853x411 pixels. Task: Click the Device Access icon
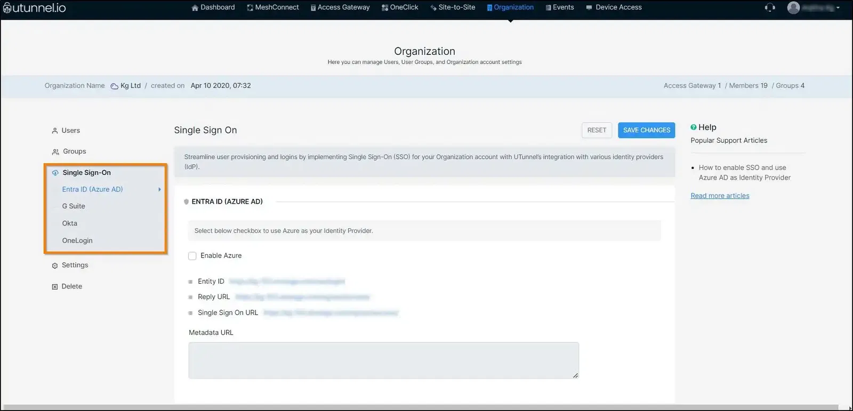pyautogui.click(x=589, y=7)
